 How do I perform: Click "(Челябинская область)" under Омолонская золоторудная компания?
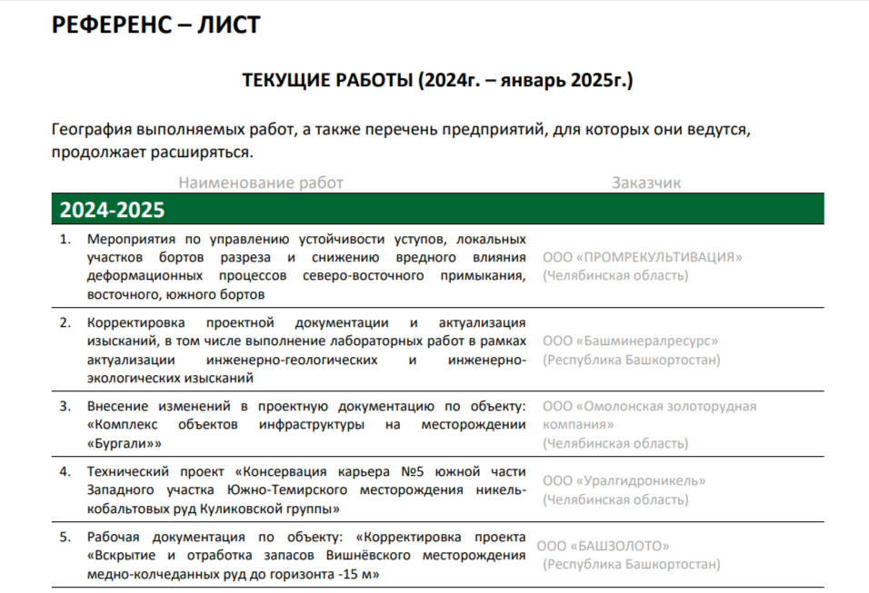pos(615,443)
